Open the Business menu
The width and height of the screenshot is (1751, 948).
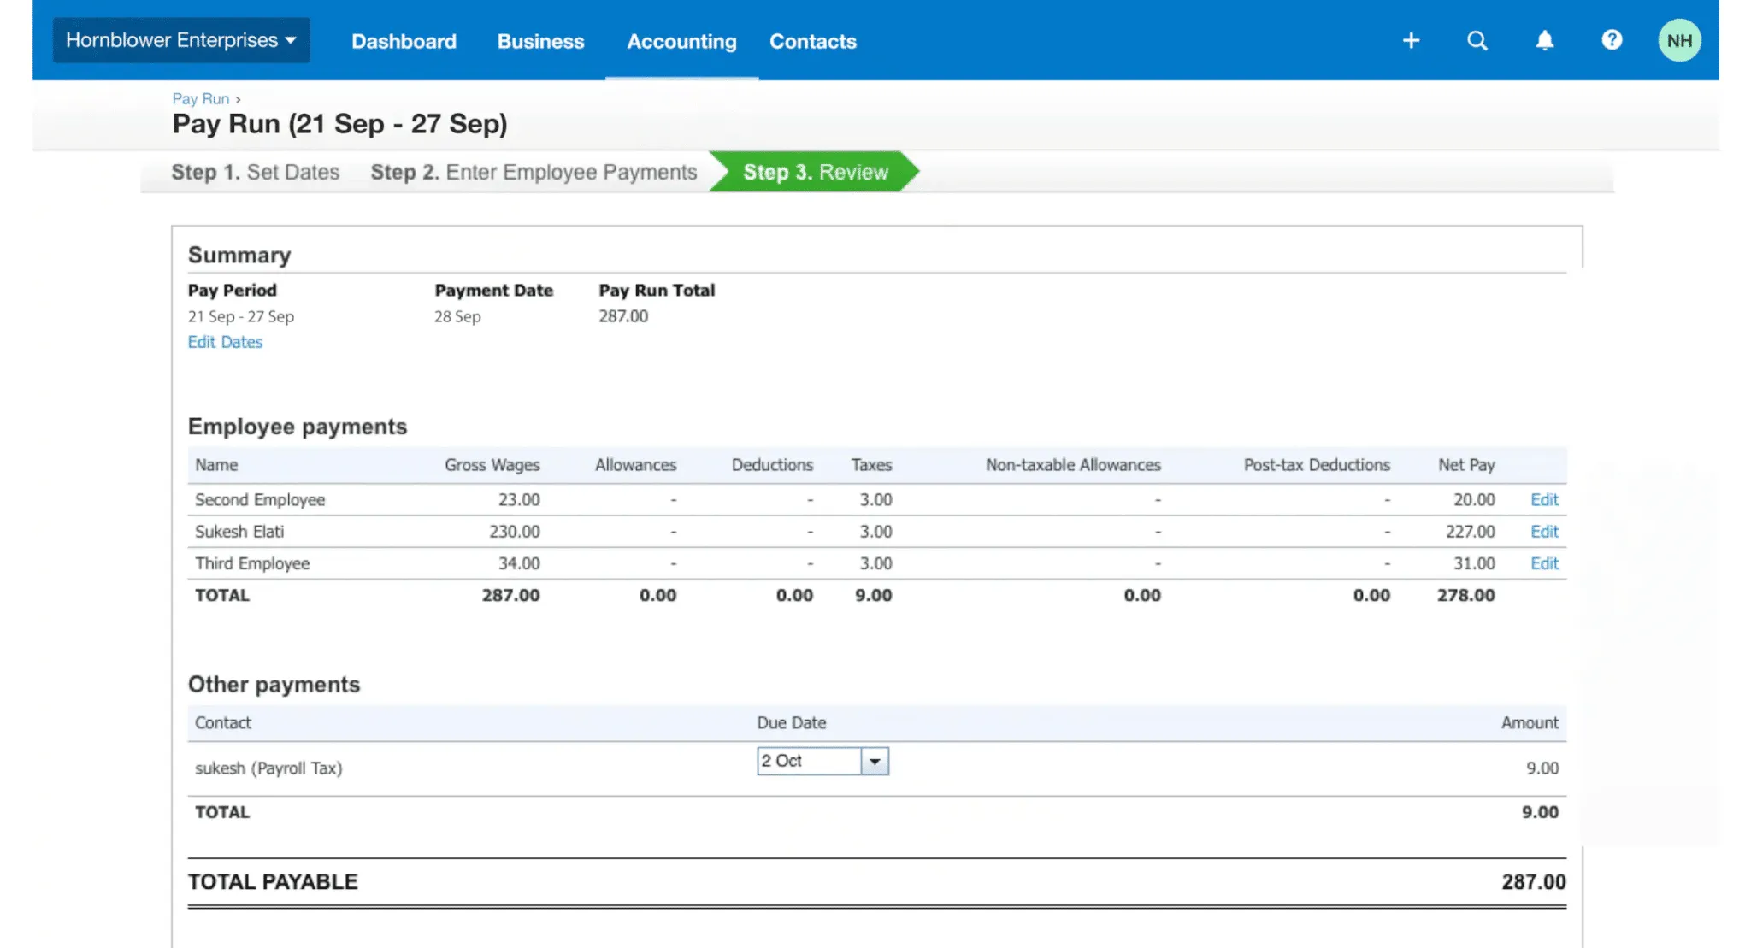tap(540, 41)
